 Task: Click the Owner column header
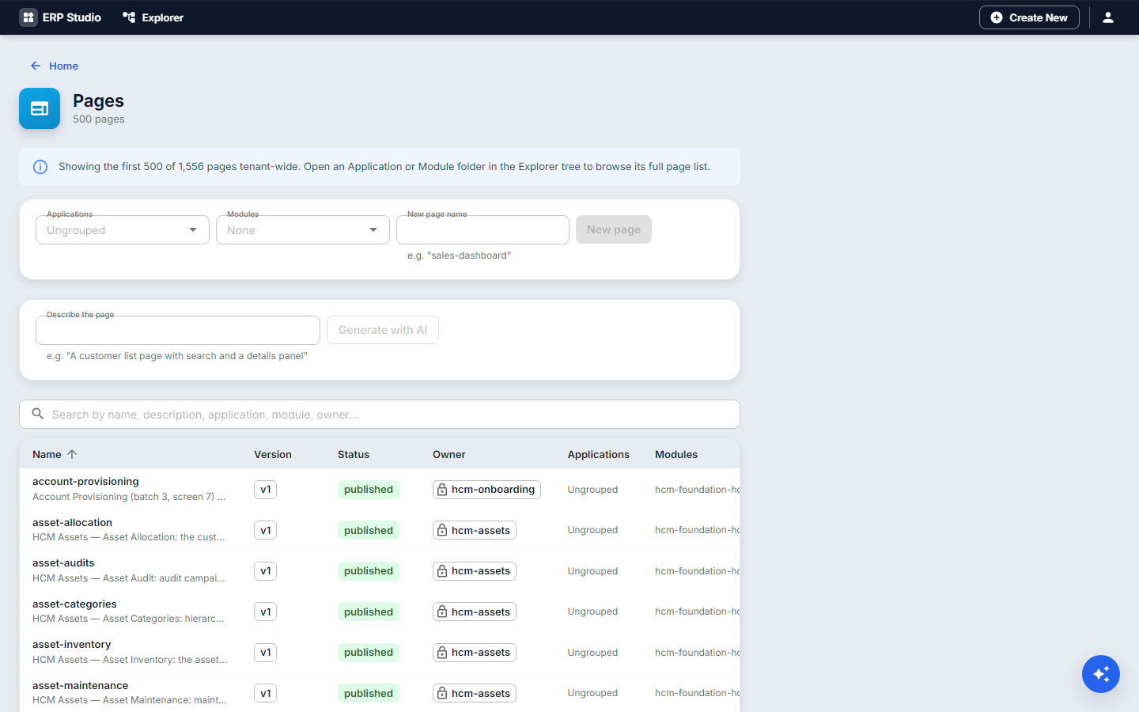(x=449, y=454)
